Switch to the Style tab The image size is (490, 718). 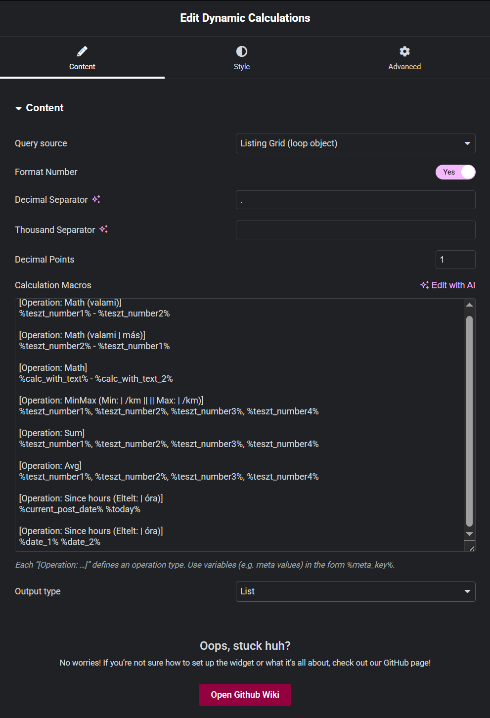tap(242, 58)
